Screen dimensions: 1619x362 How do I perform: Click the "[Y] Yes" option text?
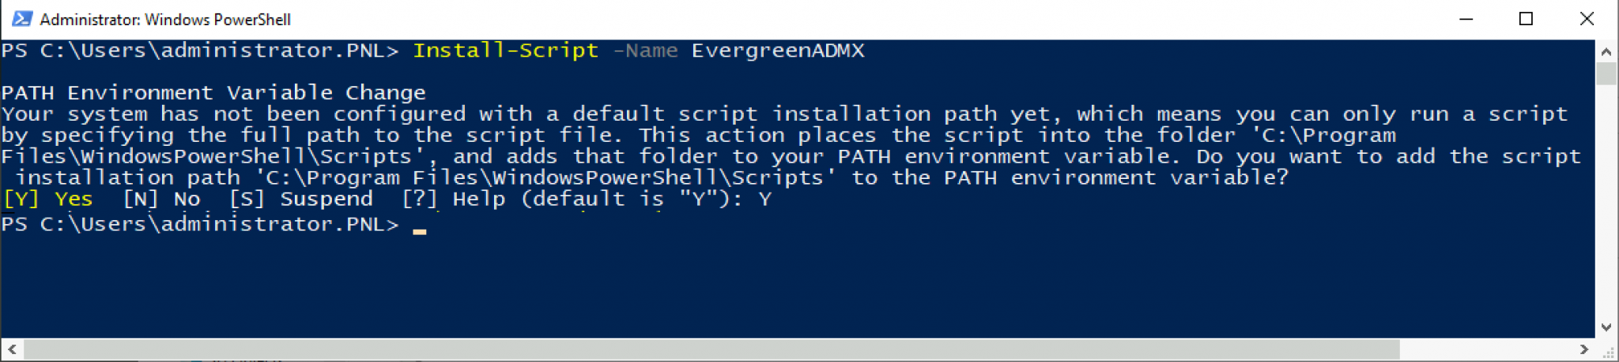click(x=48, y=200)
